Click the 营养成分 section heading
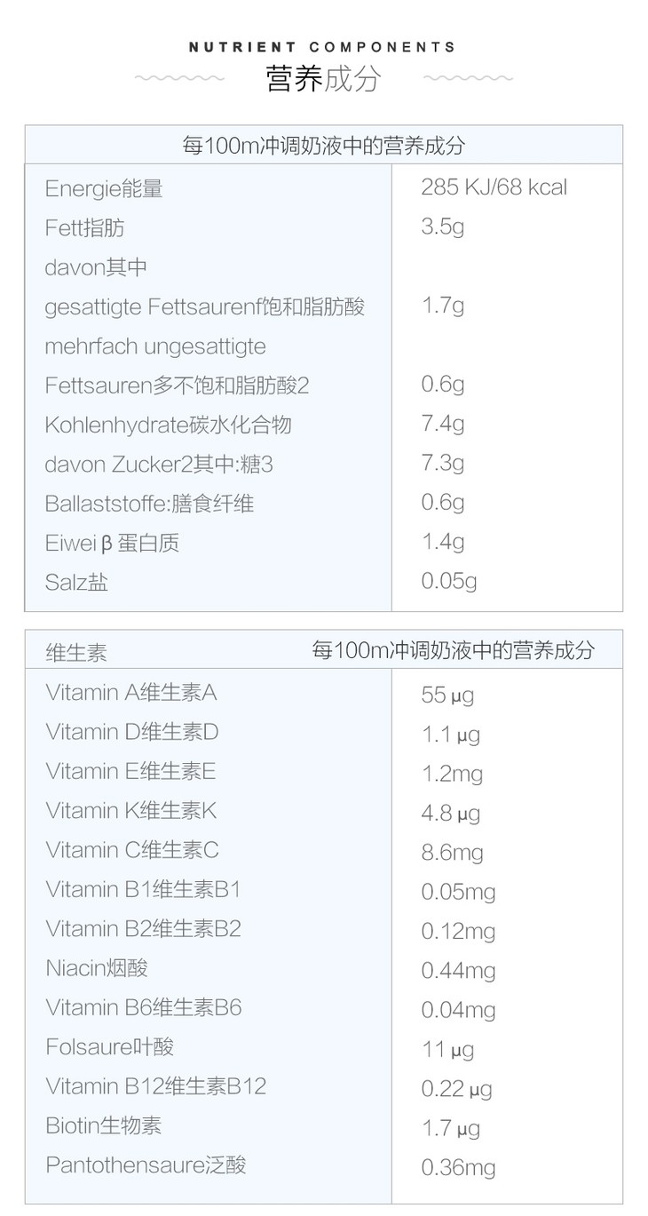 tap(323, 79)
